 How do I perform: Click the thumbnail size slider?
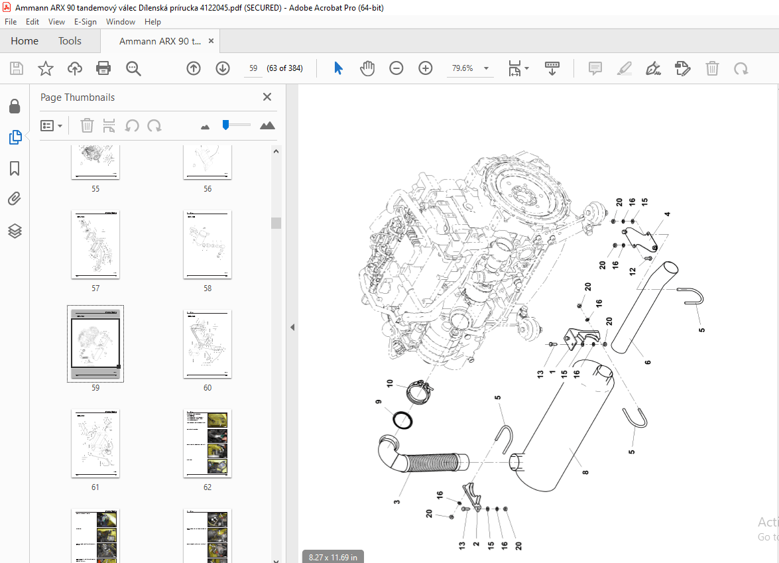(x=236, y=125)
